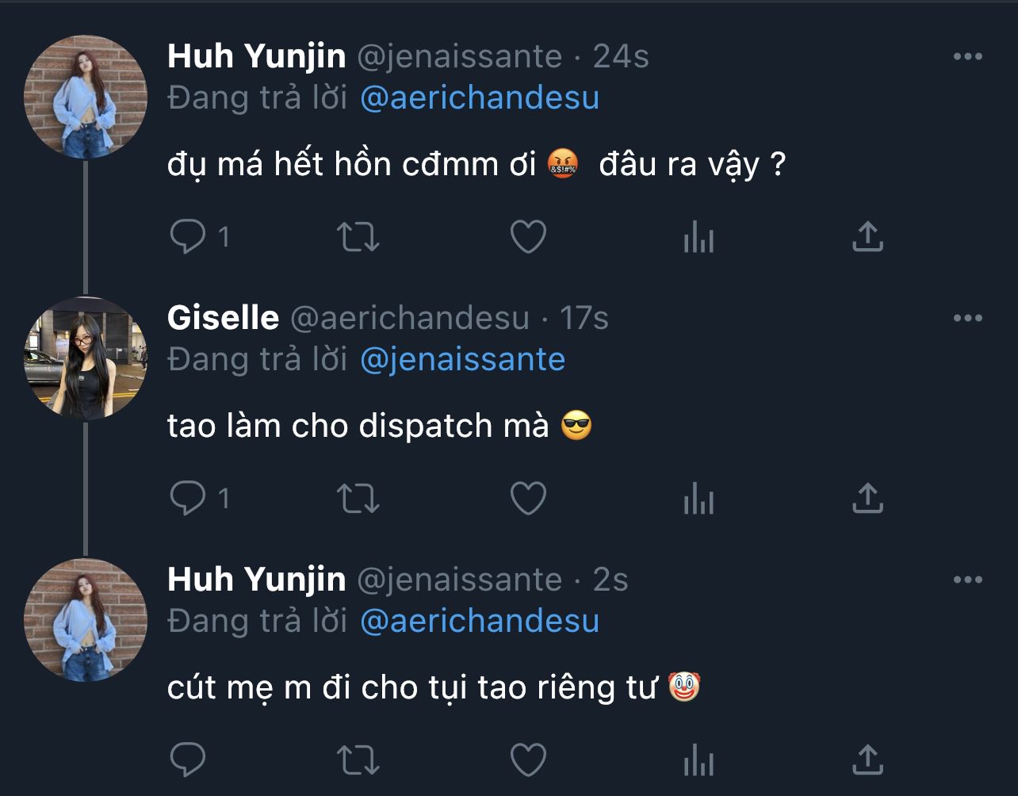1018x796 pixels.
Task: Like the last Huh Yunjin tweet
Action: coord(528,760)
